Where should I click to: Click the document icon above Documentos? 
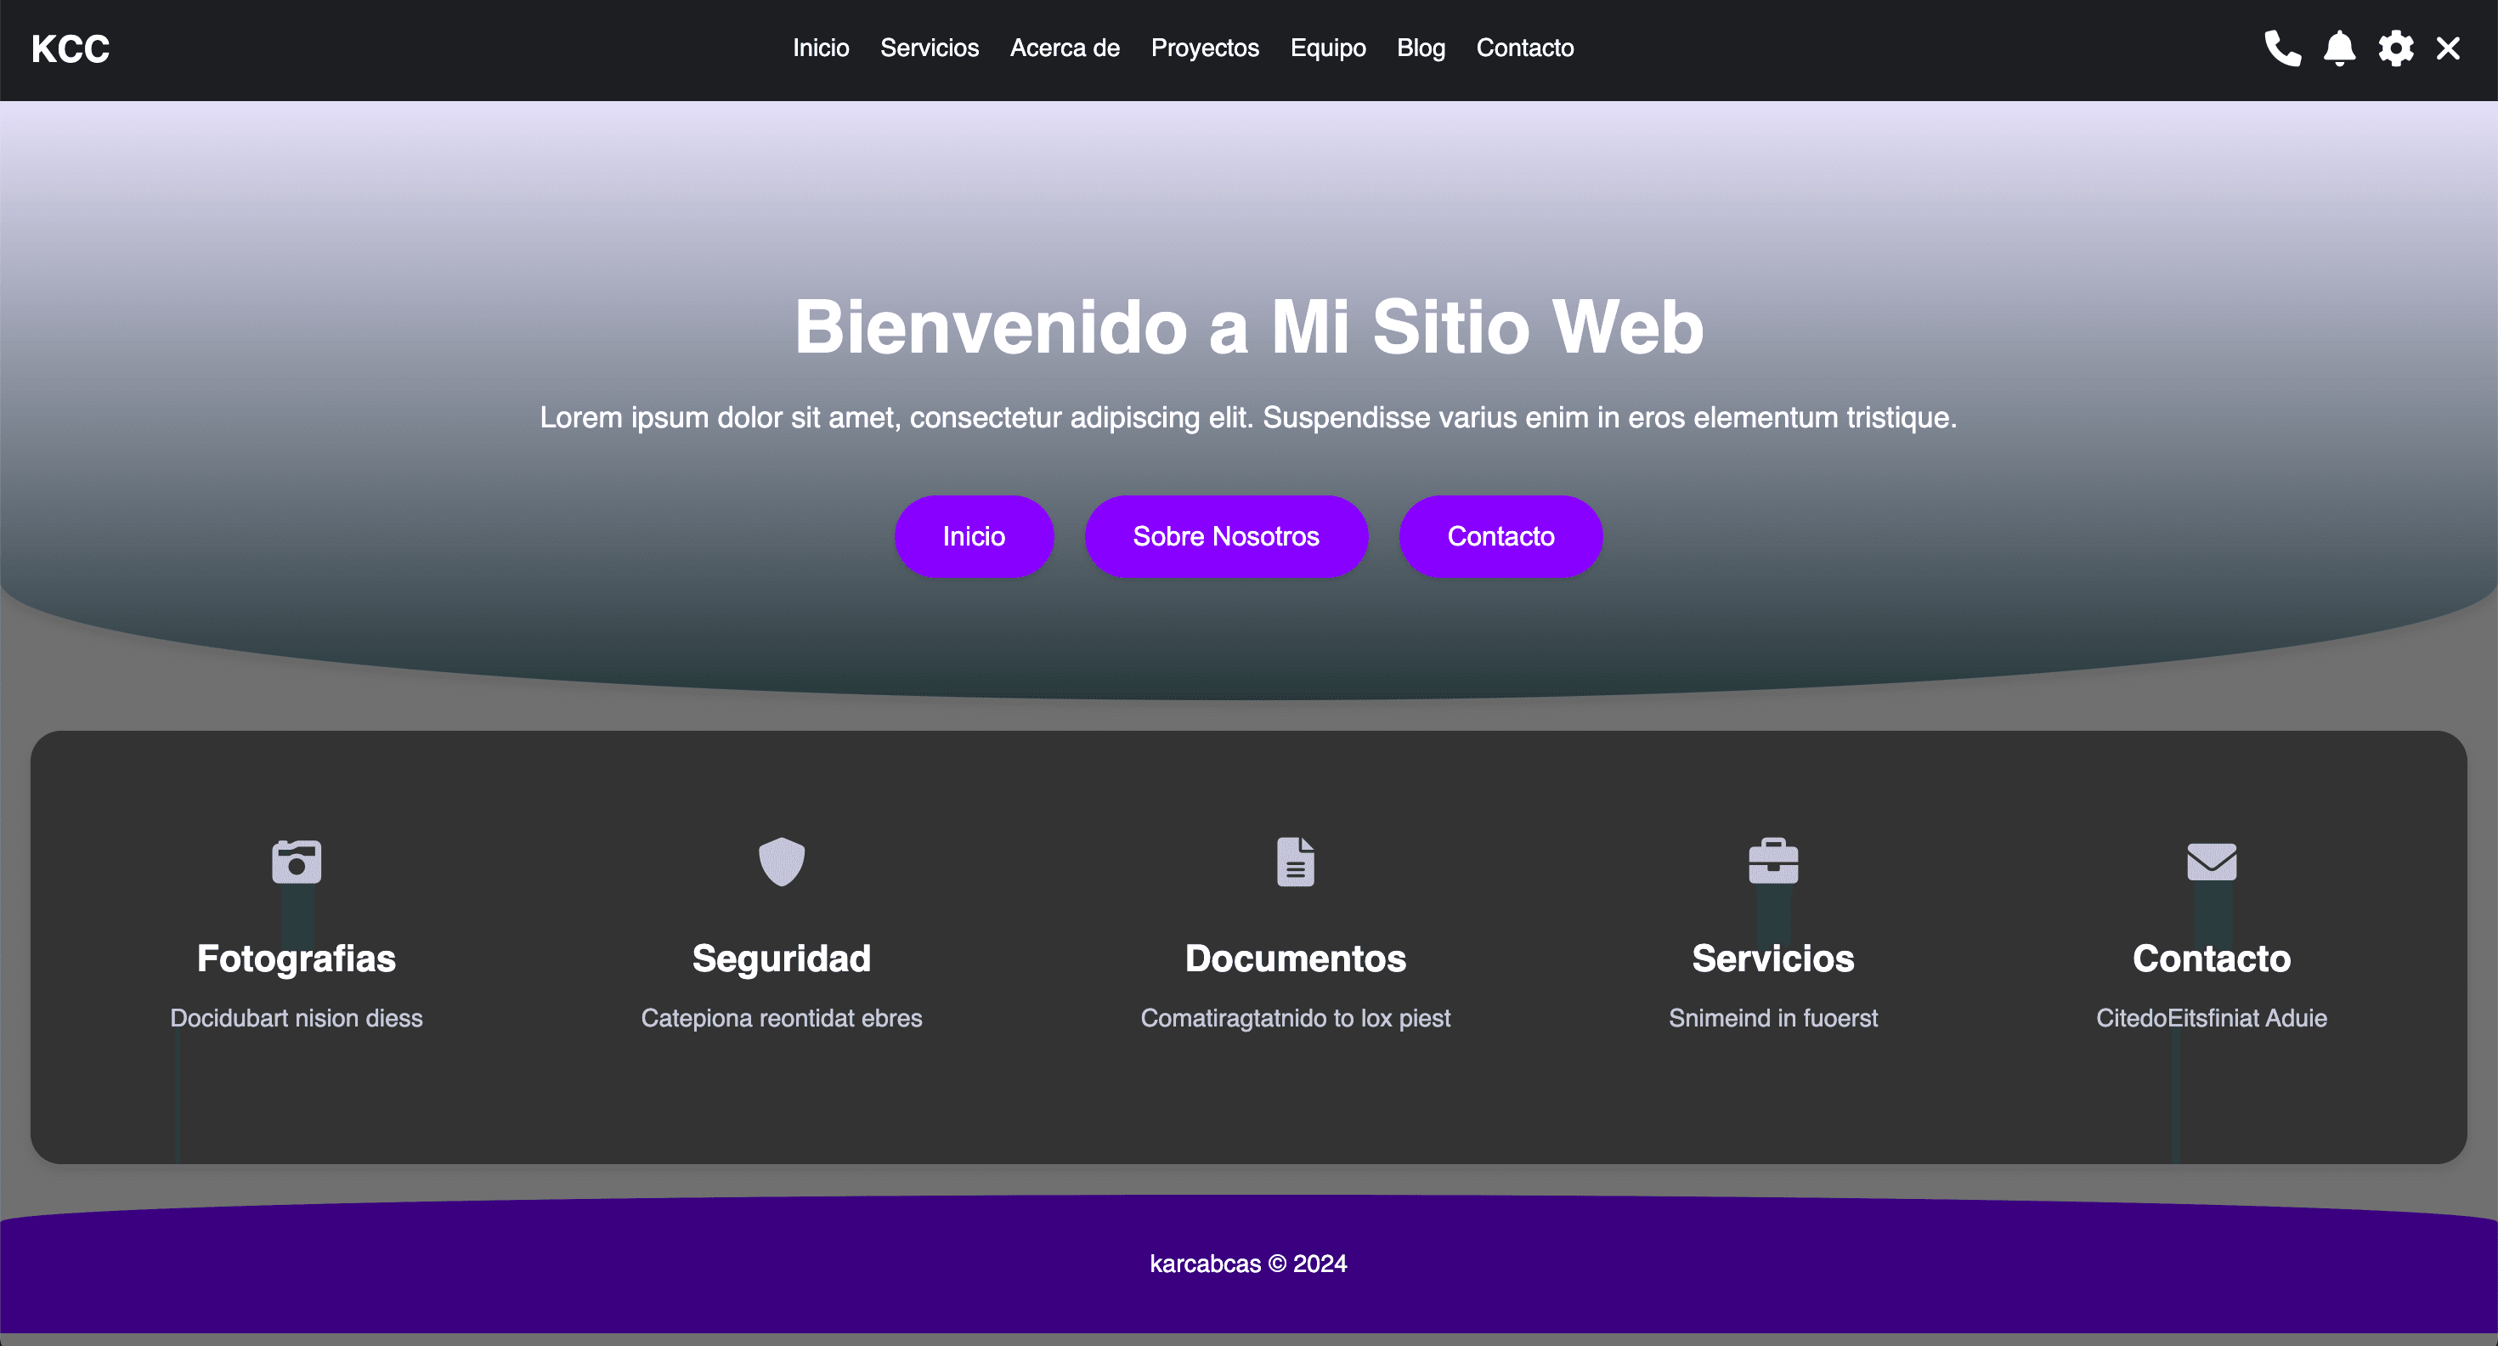pyautogui.click(x=1295, y=861)
